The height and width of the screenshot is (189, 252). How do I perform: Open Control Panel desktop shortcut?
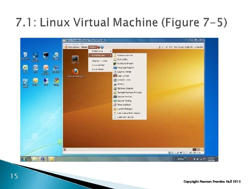[25, 83]
